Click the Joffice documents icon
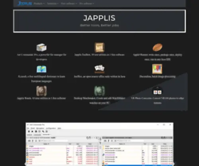 [99, 69]
